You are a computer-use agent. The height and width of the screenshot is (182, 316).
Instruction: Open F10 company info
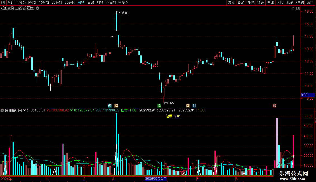click(280, 3)
